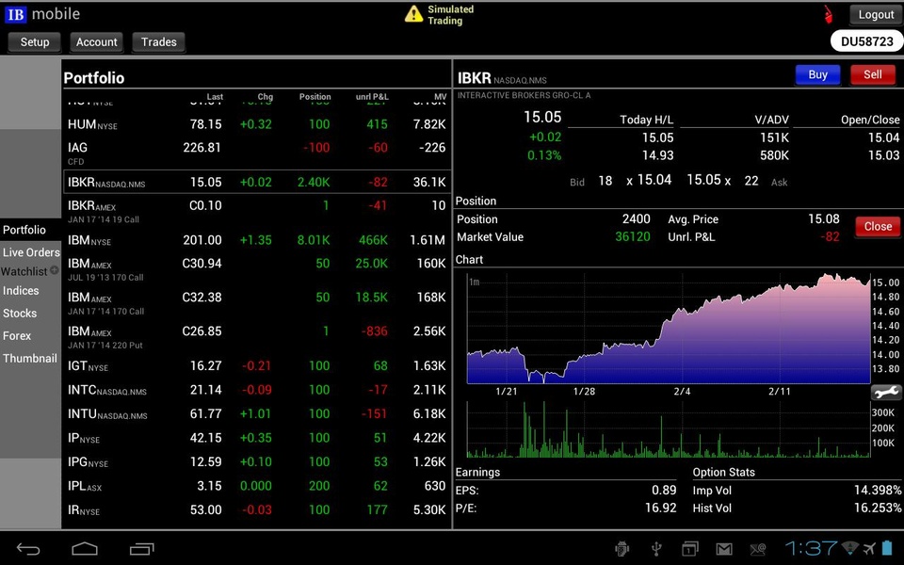
Task: Tap the Android debug robot icon
Action: pyautogui.click(x=621, y=548)
